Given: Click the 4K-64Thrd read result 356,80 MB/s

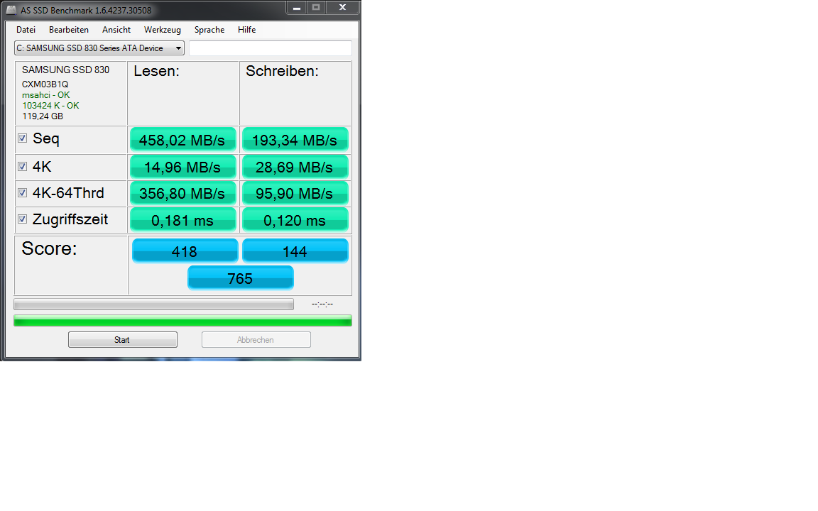Looking at the screenshot, I should click(182, 193).
